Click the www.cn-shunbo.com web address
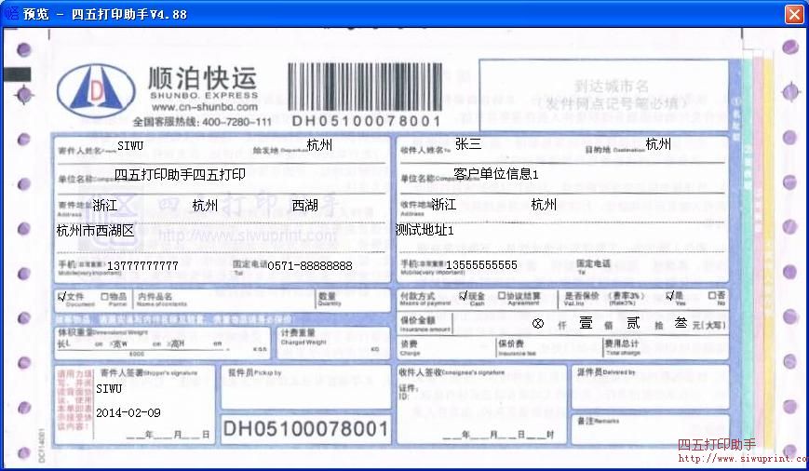This screenshot has height=471, width=809. tap(204, 107)
